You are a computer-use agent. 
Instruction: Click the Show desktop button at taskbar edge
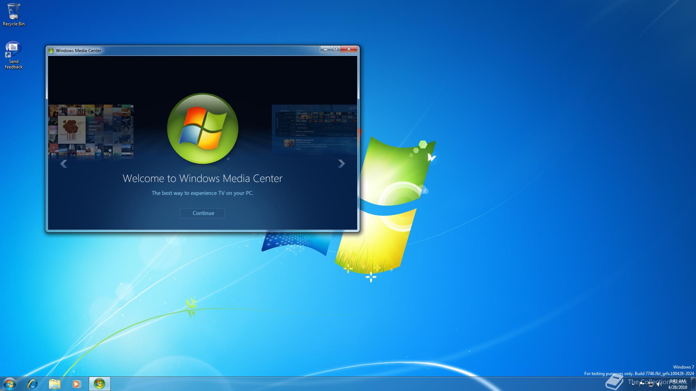tap(693, 384)
